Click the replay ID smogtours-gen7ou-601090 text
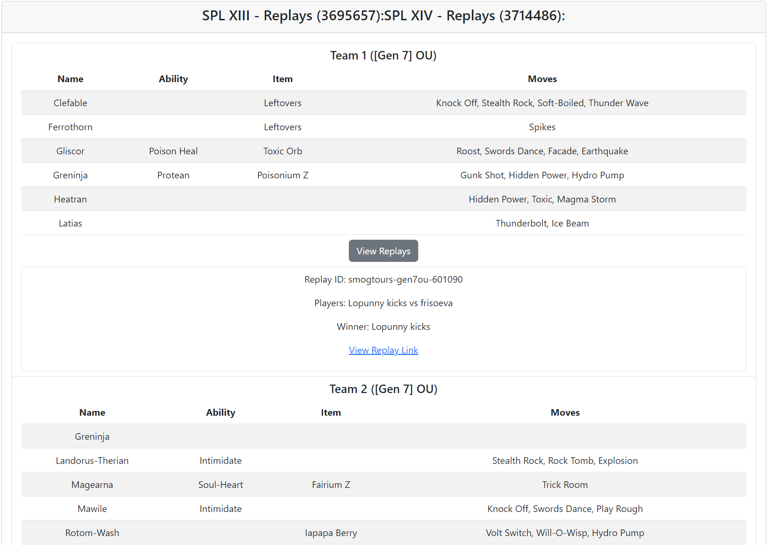Screen dimensions: 768x545 (383, 279)
